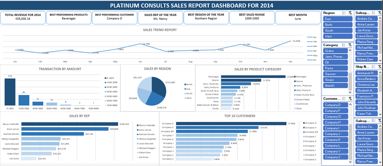Filter by Company Z in Customer slicer
This screenshot has width=383, height=166.
[x=335, y=157]
